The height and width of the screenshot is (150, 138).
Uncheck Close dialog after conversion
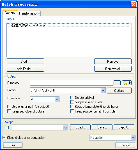(4, 138)
